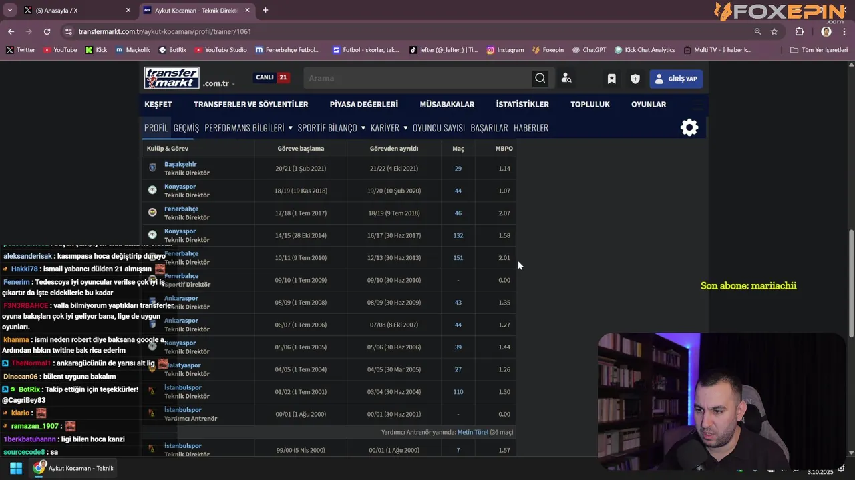This screenshot has height=480, width=855.
Task: Open the ChatGPT bookmark
Action: pos(588,50)
